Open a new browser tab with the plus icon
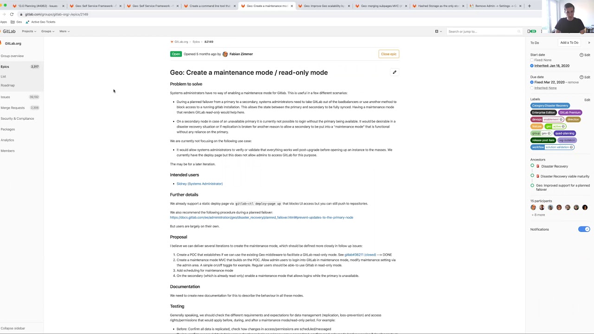Viewport: 594px width, 334px height. coord(529,6)
